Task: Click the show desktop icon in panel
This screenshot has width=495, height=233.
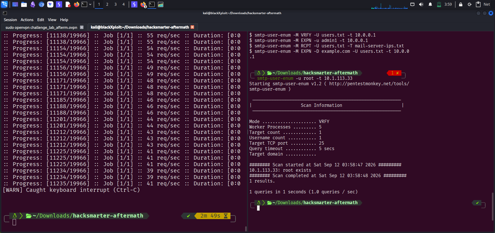Action: tap(15, 4)
